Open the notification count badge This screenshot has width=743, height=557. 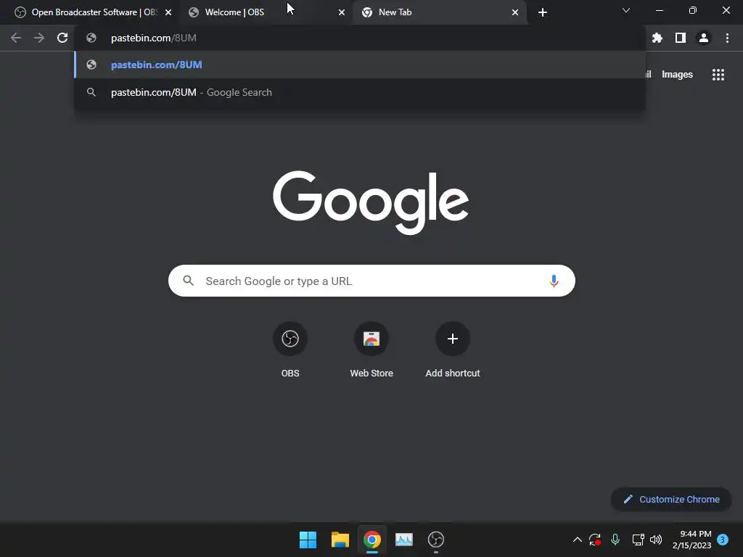(723, 540)
